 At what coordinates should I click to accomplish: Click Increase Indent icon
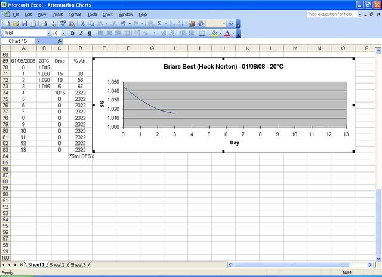[x=191, y=33]
